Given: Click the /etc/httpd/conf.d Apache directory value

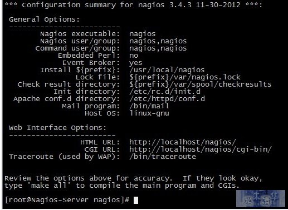Looking at the screenshot, I should point(167,99).
